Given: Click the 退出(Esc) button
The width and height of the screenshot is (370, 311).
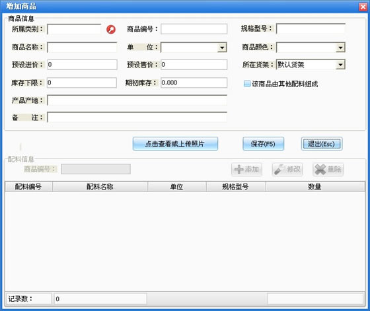Looking at the screenshot, I should (322, 144).
